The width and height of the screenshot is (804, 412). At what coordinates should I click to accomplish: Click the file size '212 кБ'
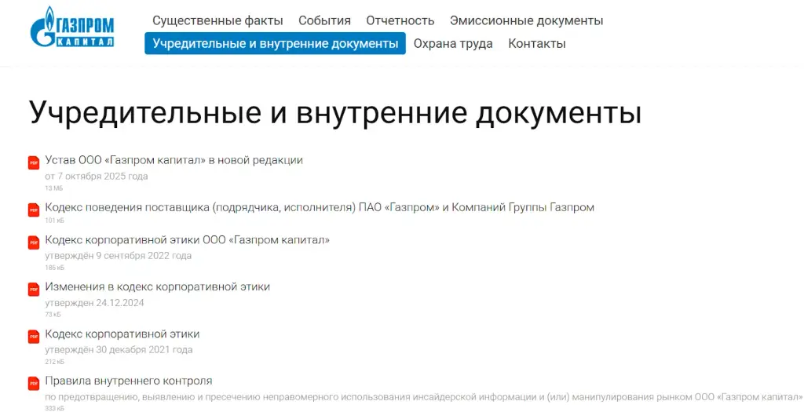click(55, 362)
